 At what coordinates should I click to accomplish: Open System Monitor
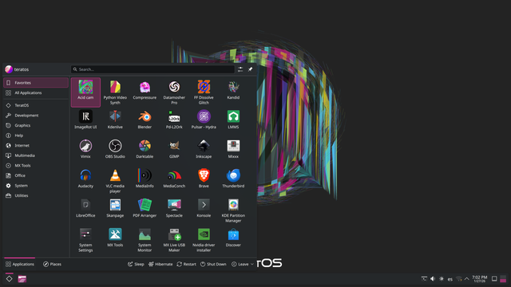click(x=145, y=240)
